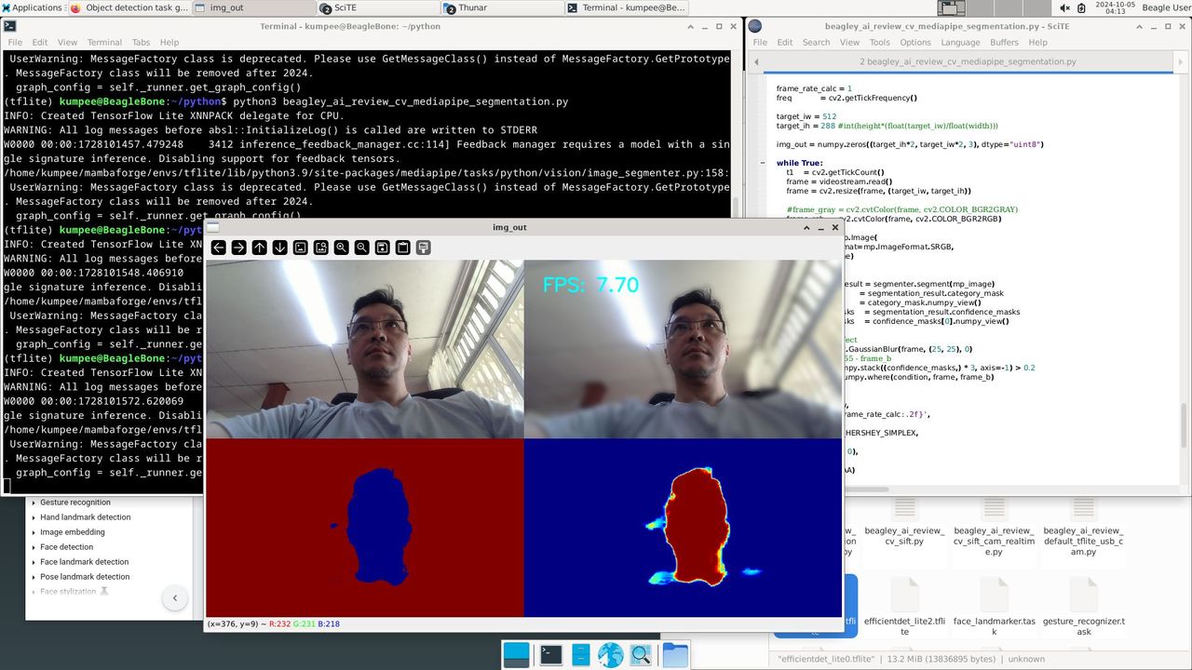1192x670 pixels.
Task: Open the home folder icon in dock
Action: click(675, 655)
